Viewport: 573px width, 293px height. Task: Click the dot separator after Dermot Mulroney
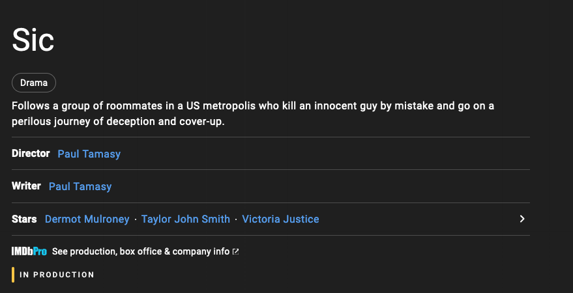coord(136,219)
